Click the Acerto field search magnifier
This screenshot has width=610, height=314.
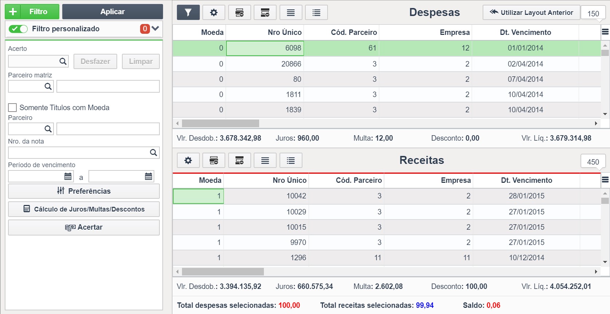click(x=63, y=61)
